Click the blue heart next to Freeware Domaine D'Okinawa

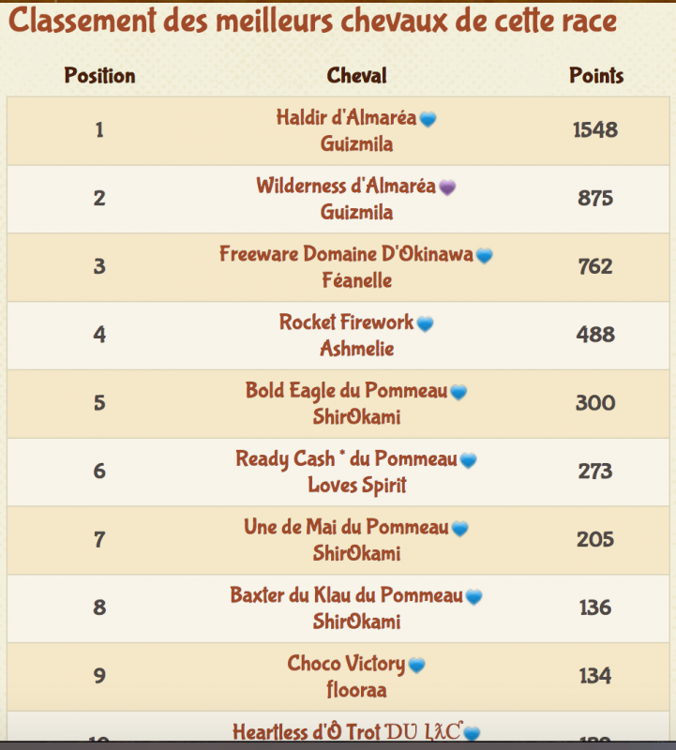click(484, 256)
